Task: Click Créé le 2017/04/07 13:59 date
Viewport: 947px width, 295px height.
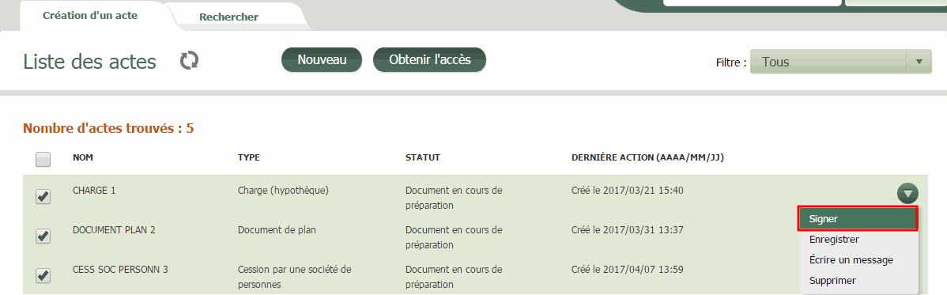Action: 628,270
